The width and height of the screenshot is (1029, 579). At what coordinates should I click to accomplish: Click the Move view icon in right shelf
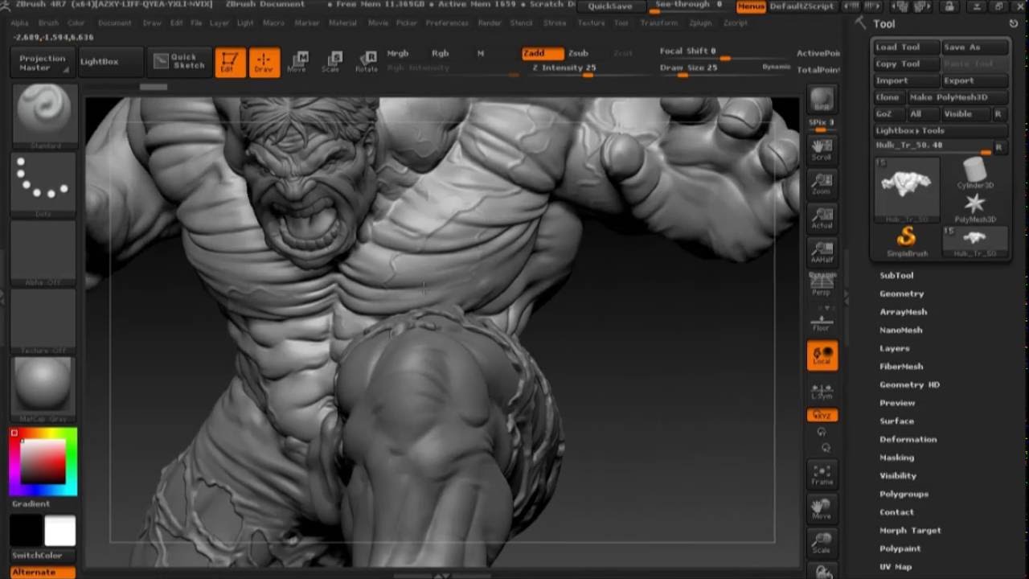click(x=822, y=508)
